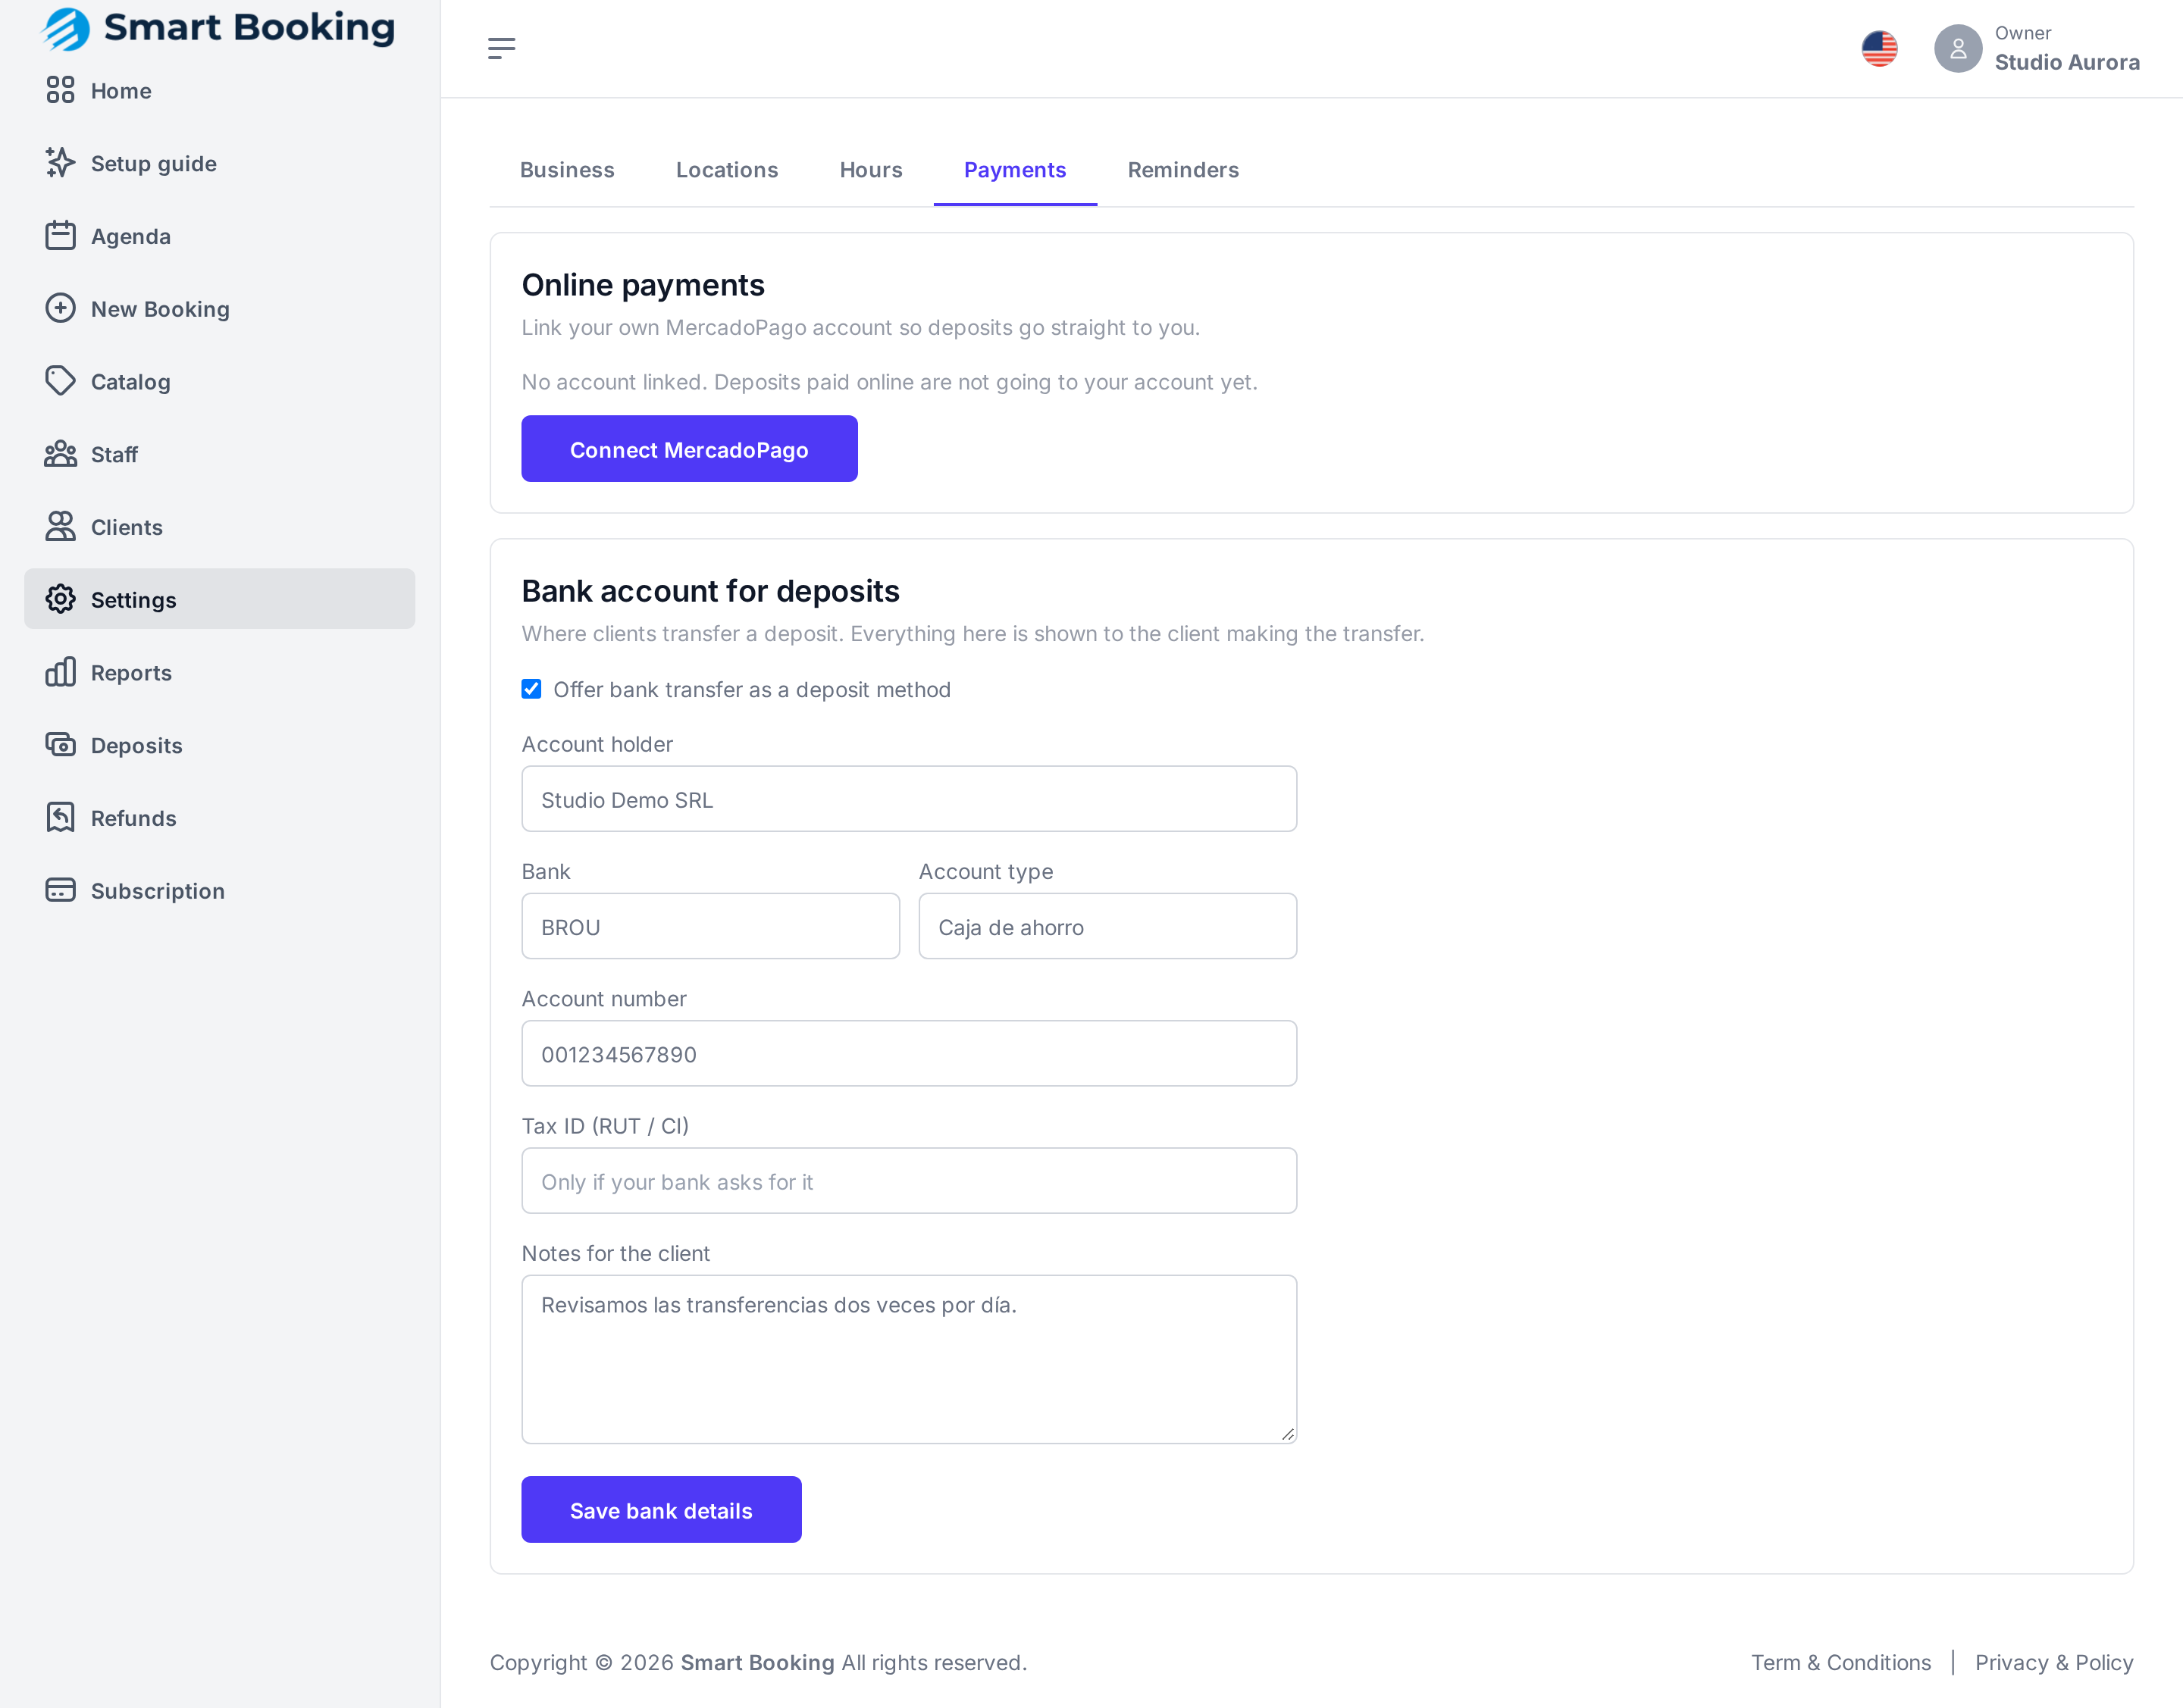Go to Deposits in the sidebar
The height and width of the screenshot is (1708, 2183).
(219, 745)
